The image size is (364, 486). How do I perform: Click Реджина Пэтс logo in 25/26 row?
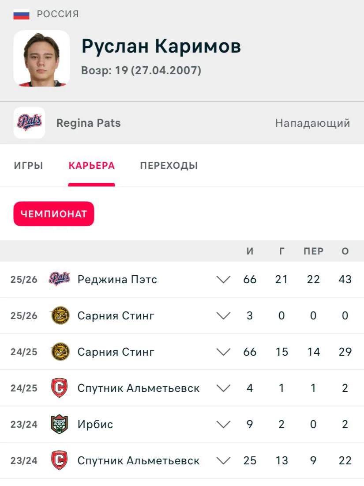point(60,279)
